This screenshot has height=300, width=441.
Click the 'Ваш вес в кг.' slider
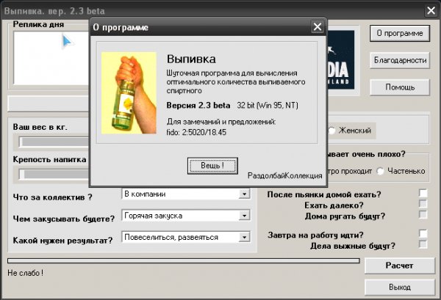[54, 142]
